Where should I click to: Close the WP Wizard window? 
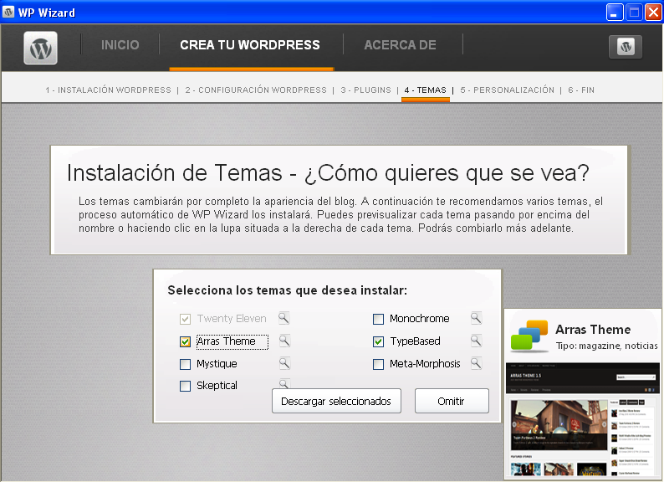coord(653,13)
